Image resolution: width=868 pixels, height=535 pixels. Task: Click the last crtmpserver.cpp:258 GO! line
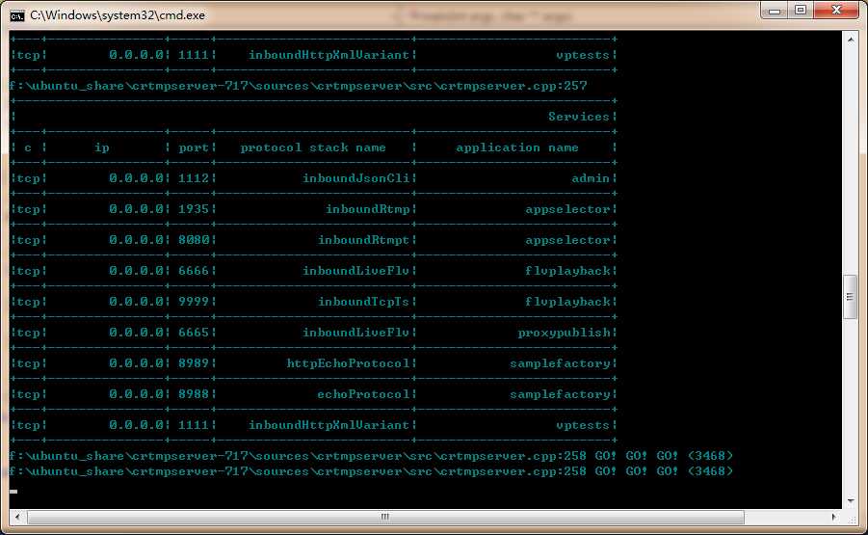click(371, 471)
